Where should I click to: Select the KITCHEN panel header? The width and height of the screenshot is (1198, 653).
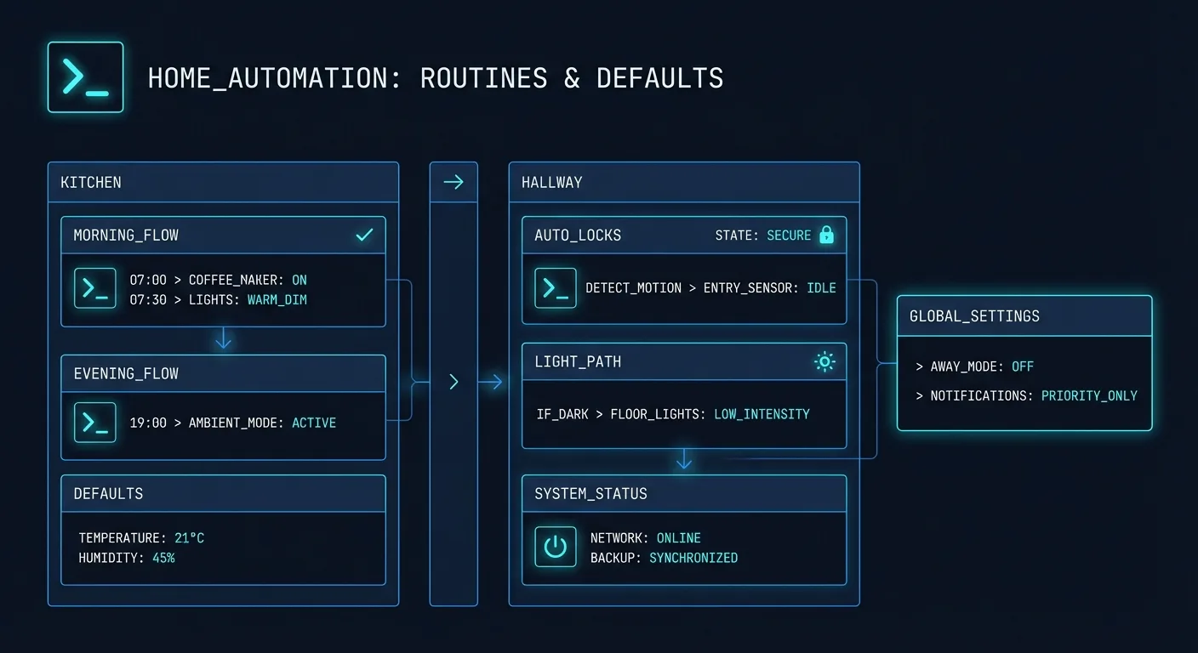pos(91,182)
